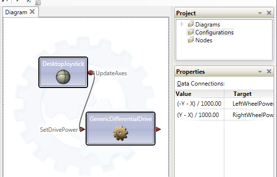Close the Diagram tab
277x177 pixels.
32,12
